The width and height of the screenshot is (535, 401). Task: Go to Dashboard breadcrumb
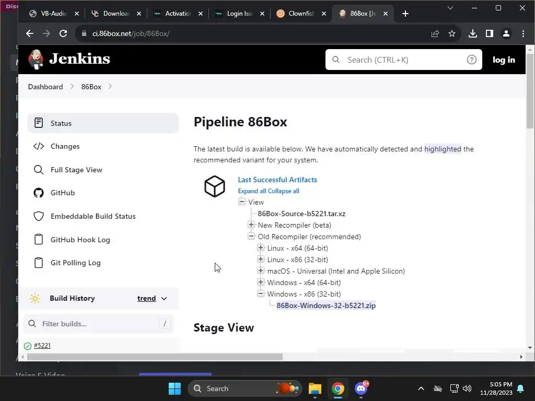(45, 87)
